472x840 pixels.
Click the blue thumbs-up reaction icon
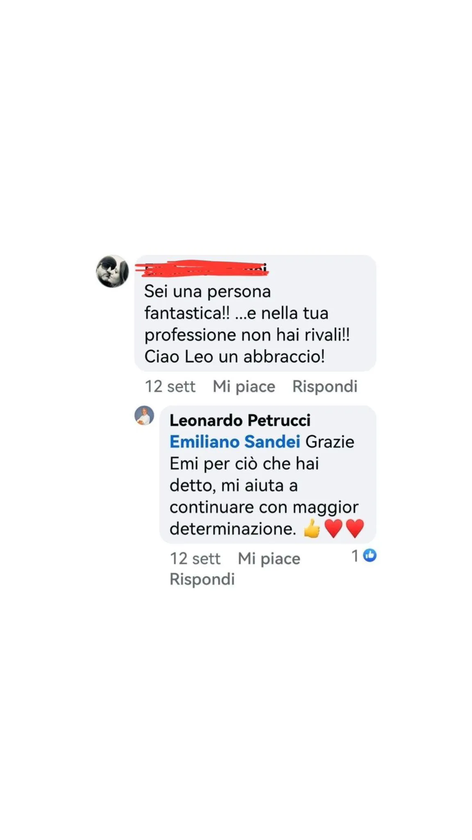tap(370, 555)
